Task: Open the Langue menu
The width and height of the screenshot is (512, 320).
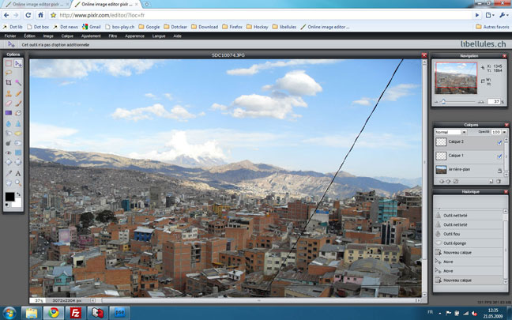Action: coord(159,36)
